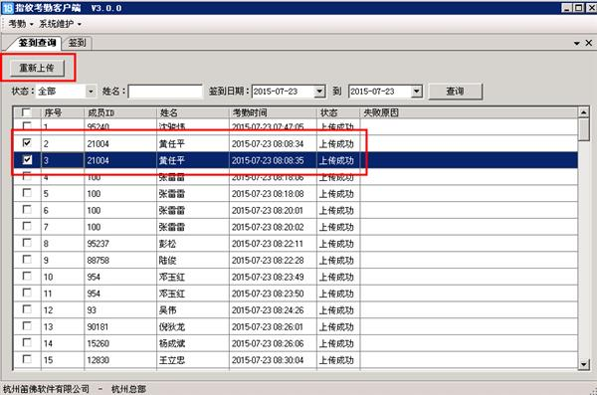The width and height of the screenshot is (597, 395).
Task: Click the scrollbar up arrow
Action: click(584, 112)
